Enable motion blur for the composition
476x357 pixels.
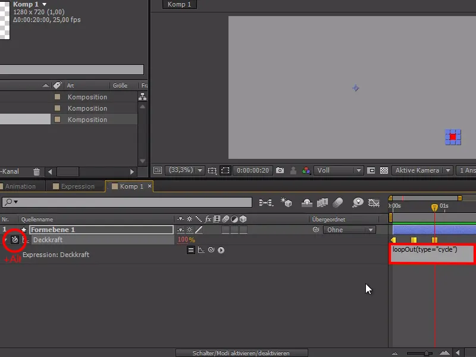point(337,202)
